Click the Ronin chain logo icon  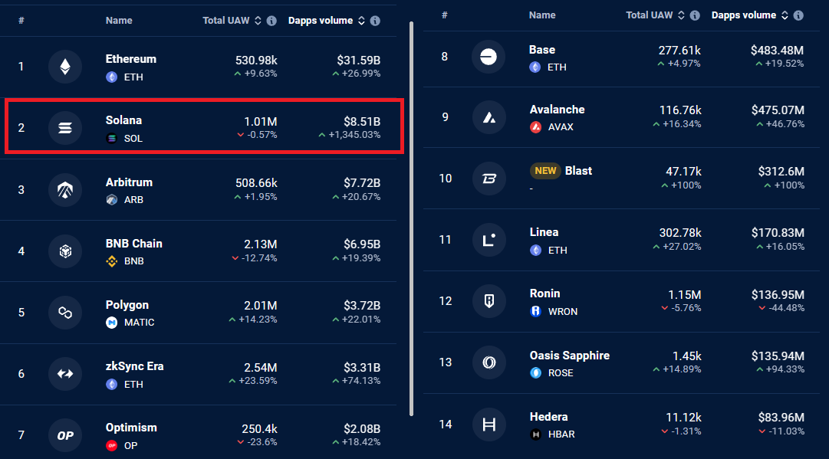[489, 301]
